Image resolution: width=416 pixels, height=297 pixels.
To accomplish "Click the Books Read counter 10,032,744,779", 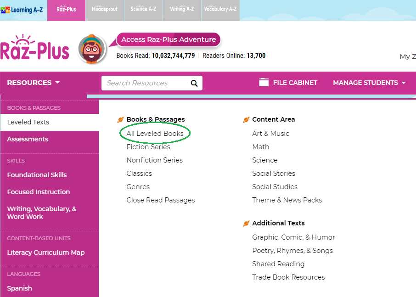I will (173, 56).
